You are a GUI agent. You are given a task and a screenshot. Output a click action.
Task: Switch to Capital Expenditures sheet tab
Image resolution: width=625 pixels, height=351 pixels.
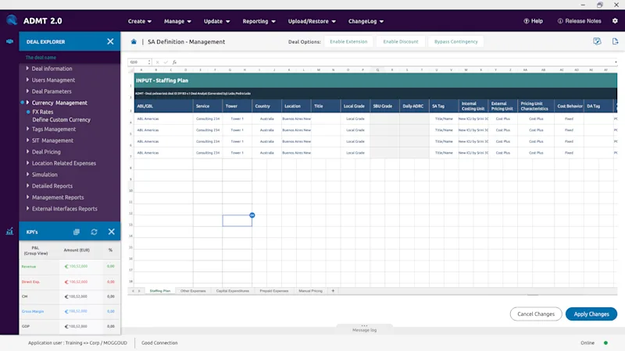coord(232,291)
